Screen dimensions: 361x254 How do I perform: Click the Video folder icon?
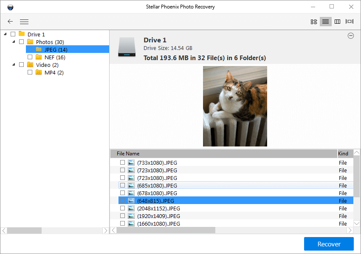tap(30, 64)
